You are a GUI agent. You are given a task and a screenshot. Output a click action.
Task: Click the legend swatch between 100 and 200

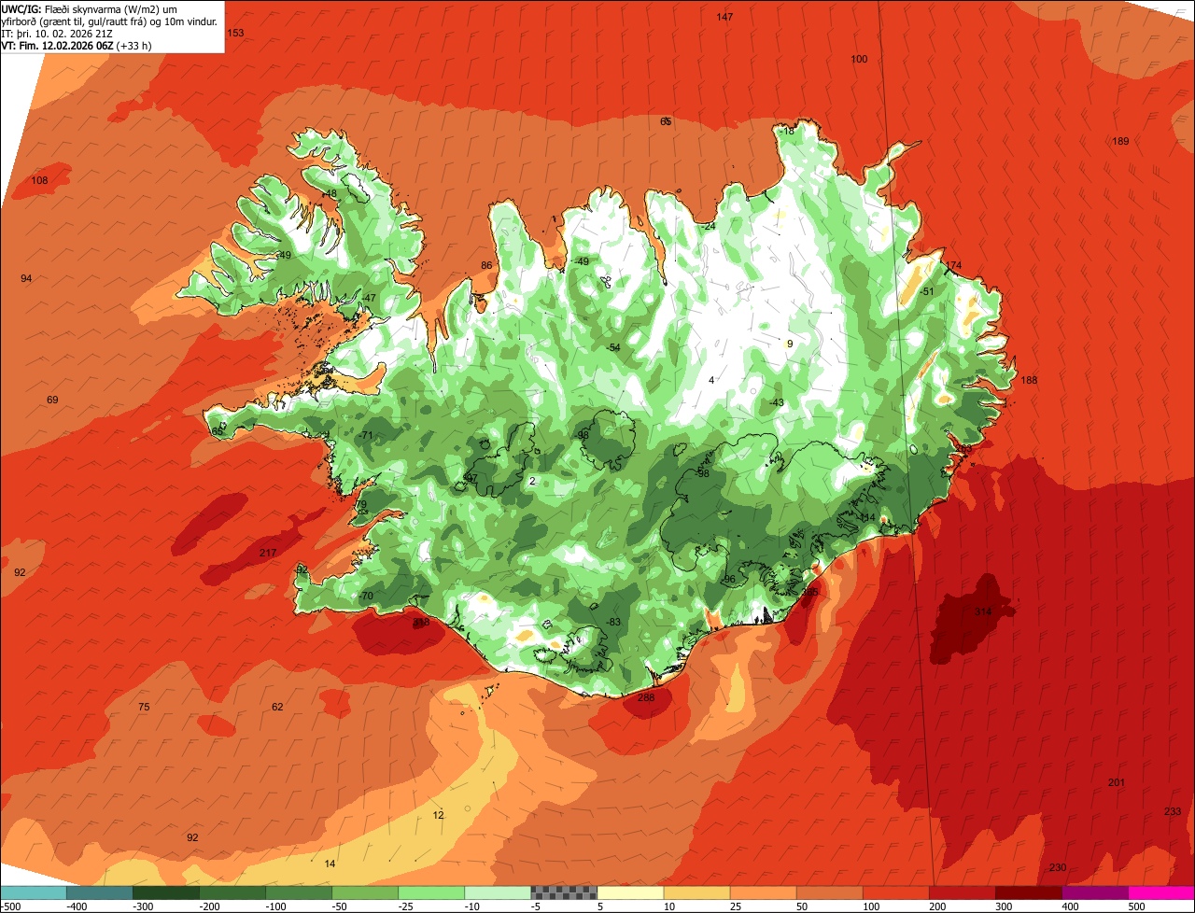coord(895,892)
